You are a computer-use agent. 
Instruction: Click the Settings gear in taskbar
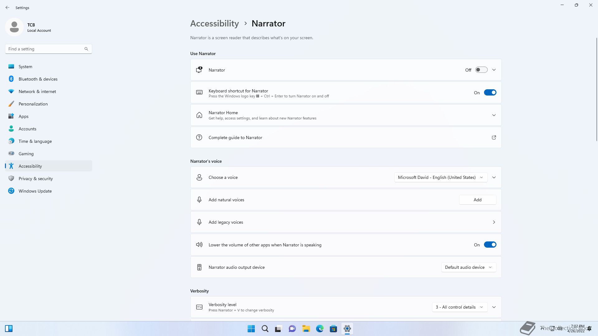click(x=347, y=329)
